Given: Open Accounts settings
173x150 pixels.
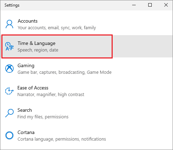Looking at the screenshot, I should coord(86,24).
